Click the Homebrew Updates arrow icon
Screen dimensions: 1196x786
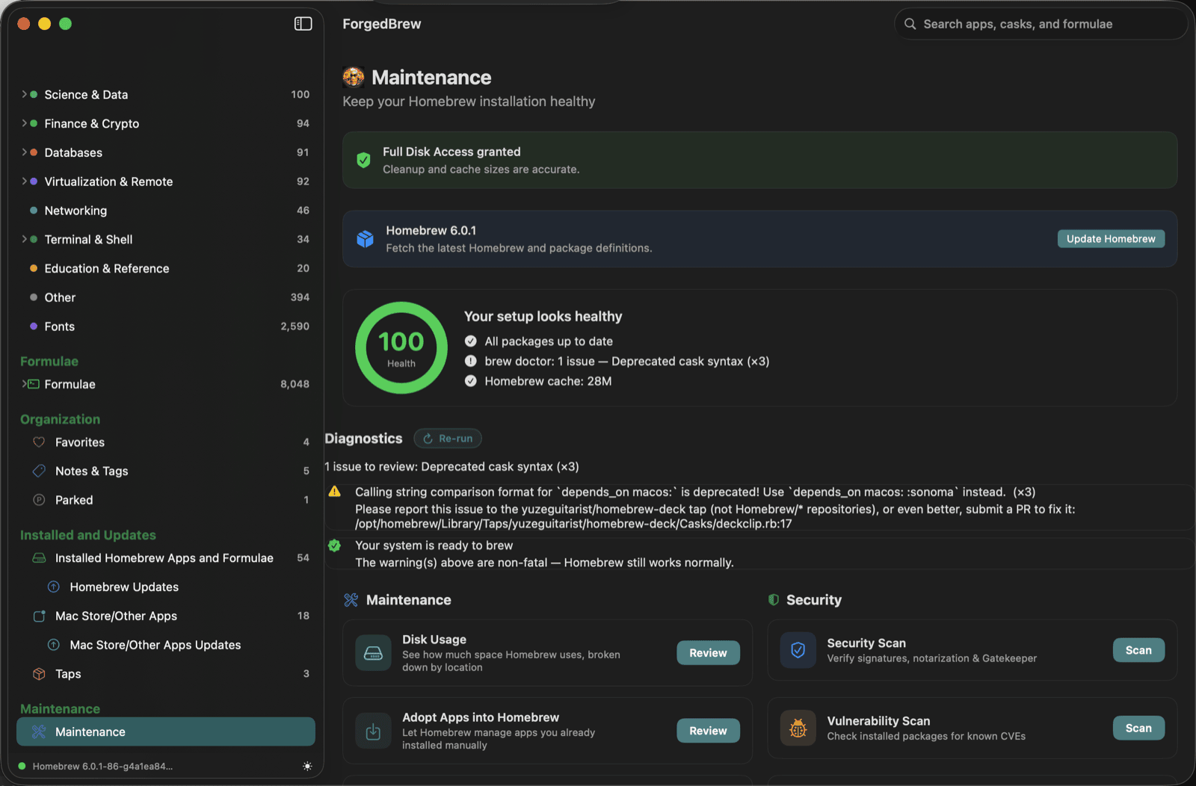tap(54, 587)
